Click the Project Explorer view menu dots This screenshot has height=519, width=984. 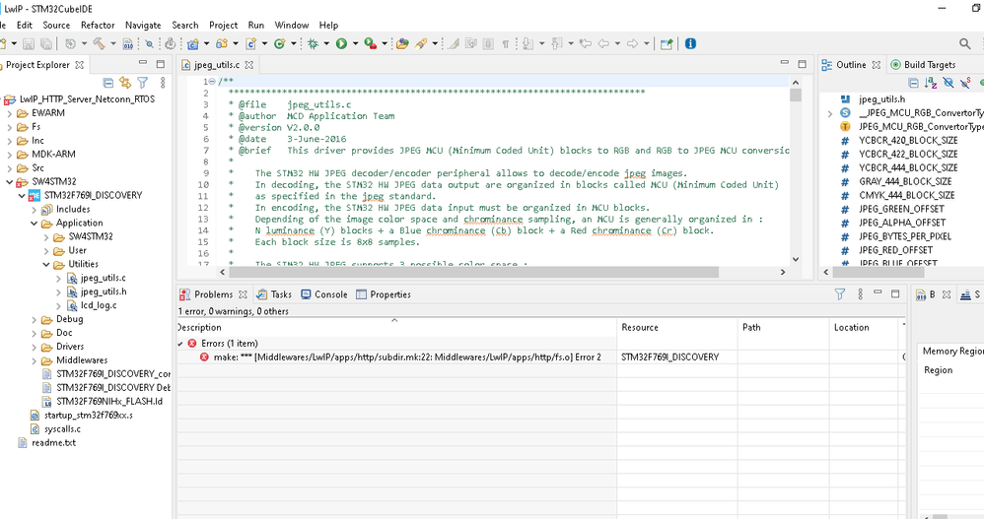163,83
